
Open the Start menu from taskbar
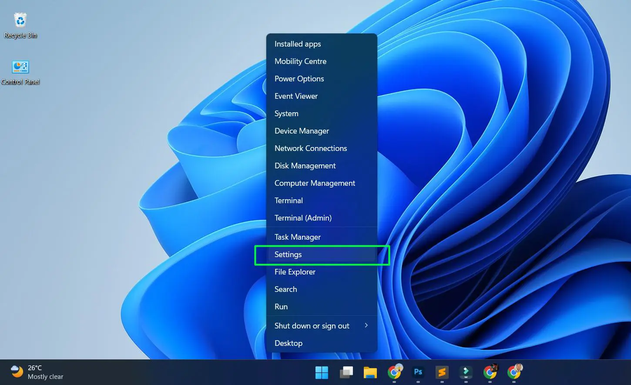coord(322,372)
